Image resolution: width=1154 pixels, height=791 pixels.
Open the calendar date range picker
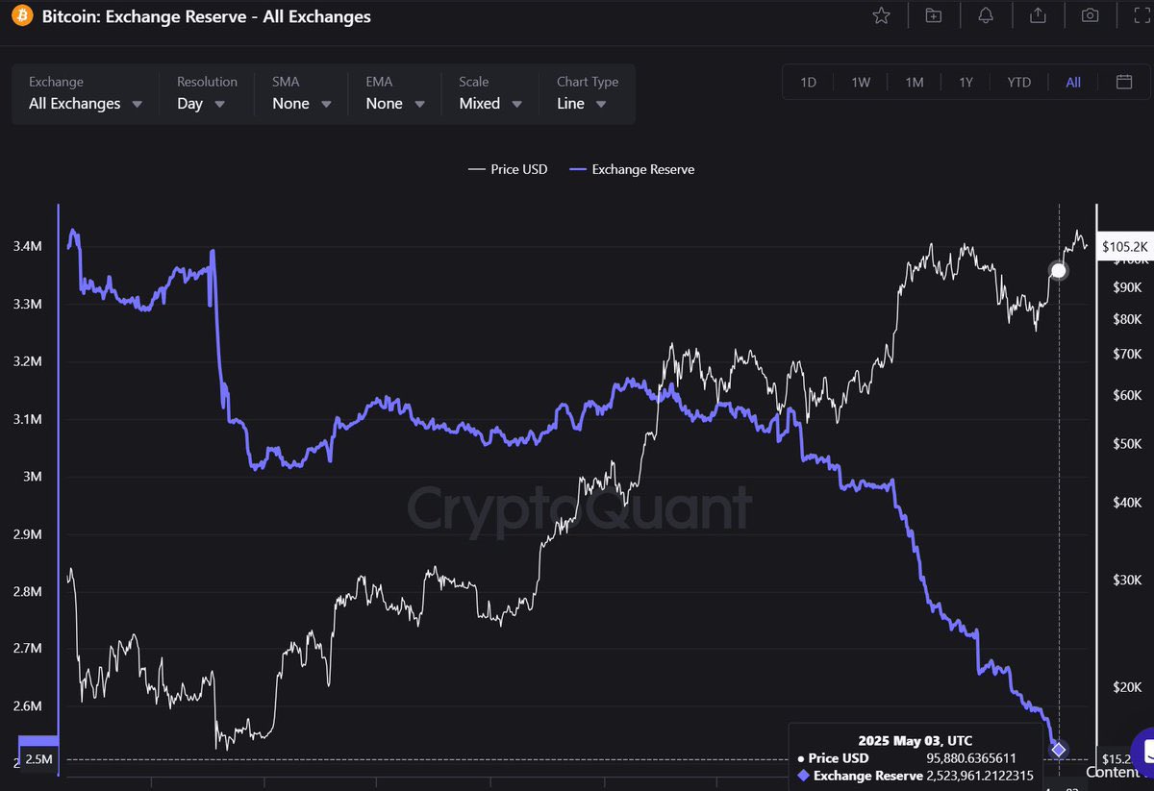point(1124,82)
